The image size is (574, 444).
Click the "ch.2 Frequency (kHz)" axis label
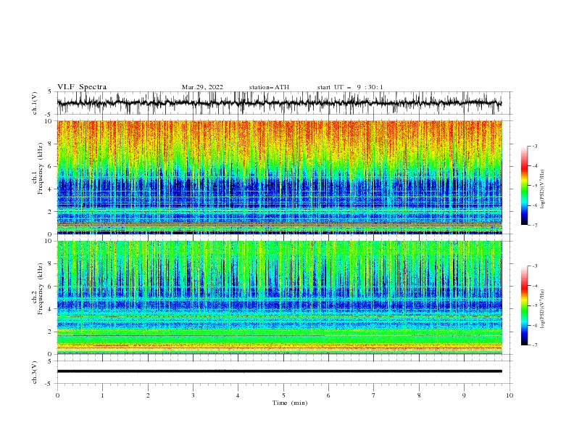pos(38,289)
